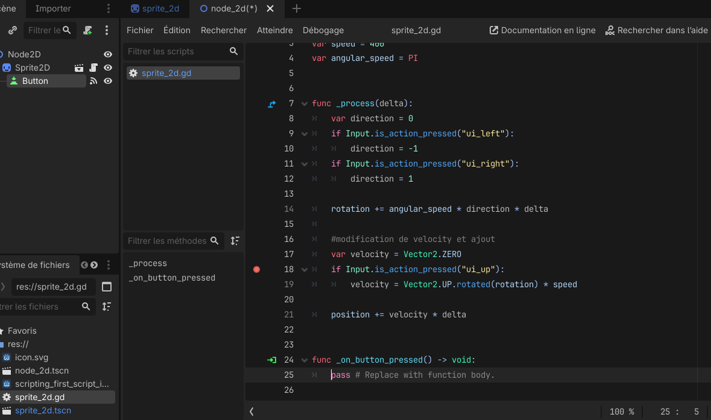Collapse the scripts panel with left chevron
Image resolution: width=711 pixels, height=420 pixels.
251,412
